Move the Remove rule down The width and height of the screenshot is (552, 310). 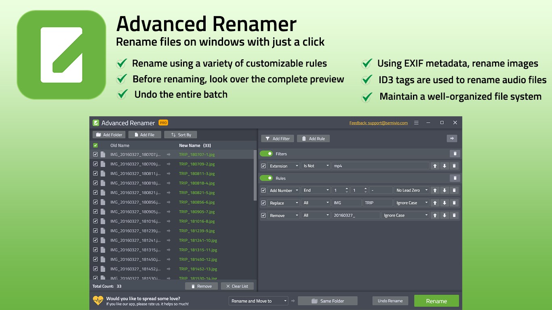tap(445, 215)
